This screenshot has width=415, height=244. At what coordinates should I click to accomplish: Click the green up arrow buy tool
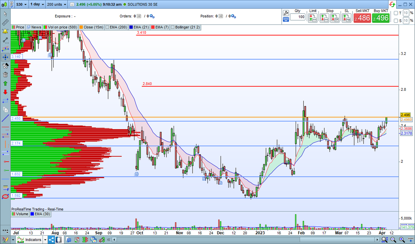pos(5,83)
